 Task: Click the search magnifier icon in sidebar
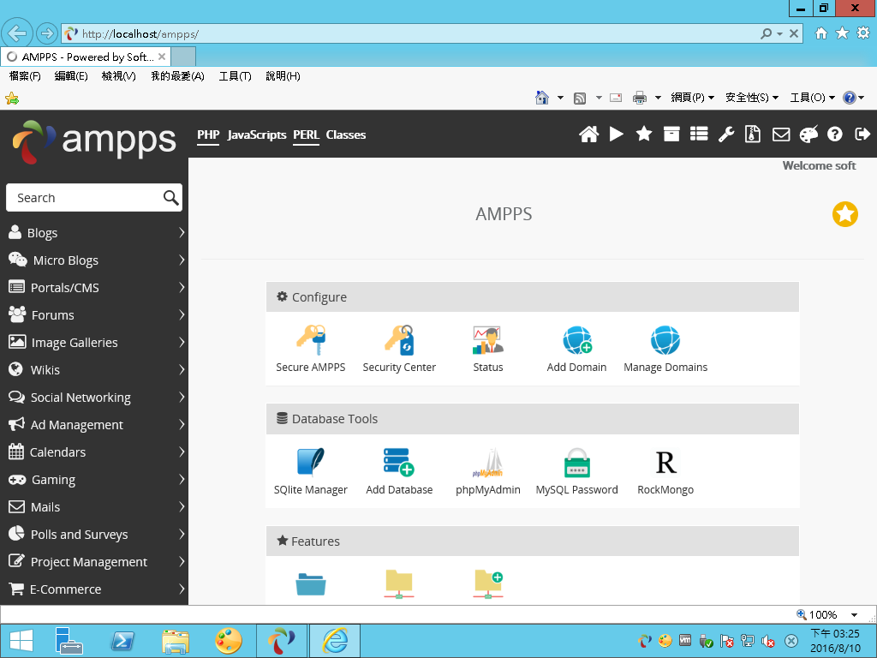(170, 198)
